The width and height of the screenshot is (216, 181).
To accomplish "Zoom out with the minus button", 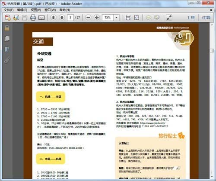I will tap(88, 18).
